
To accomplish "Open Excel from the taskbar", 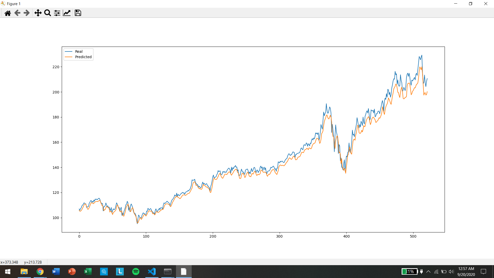I will point(88,272).
